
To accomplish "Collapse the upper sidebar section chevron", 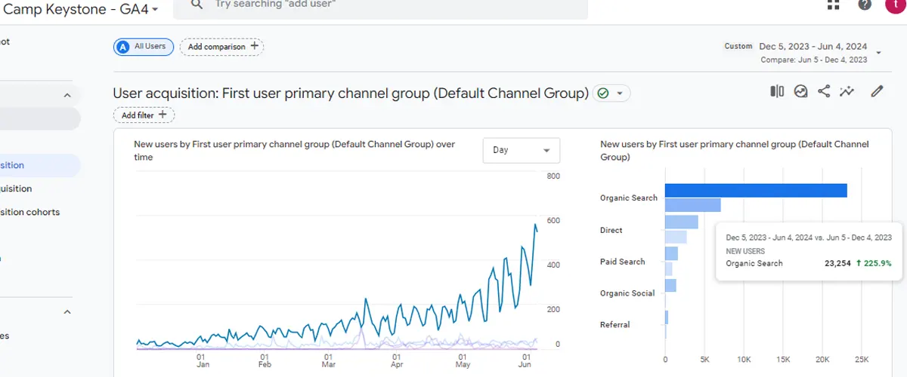I will coord(67,96).
